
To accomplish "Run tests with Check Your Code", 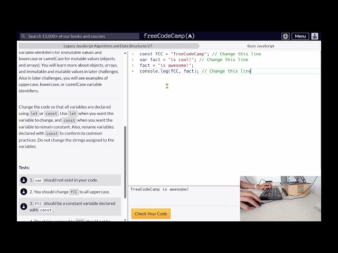I will click(151, 213).
